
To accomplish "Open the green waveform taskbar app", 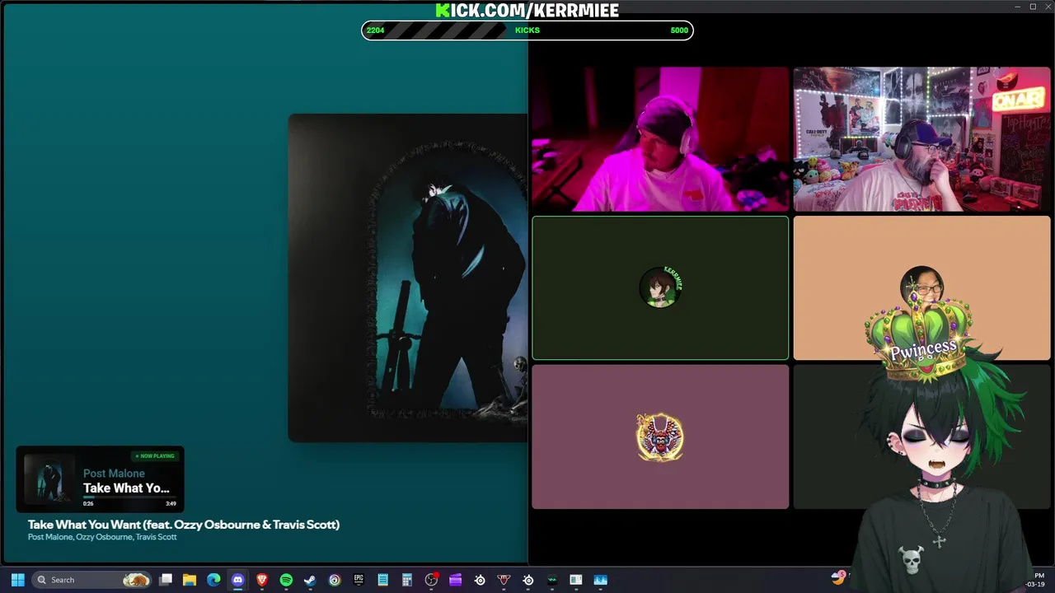I will click(x=552, y=580).
